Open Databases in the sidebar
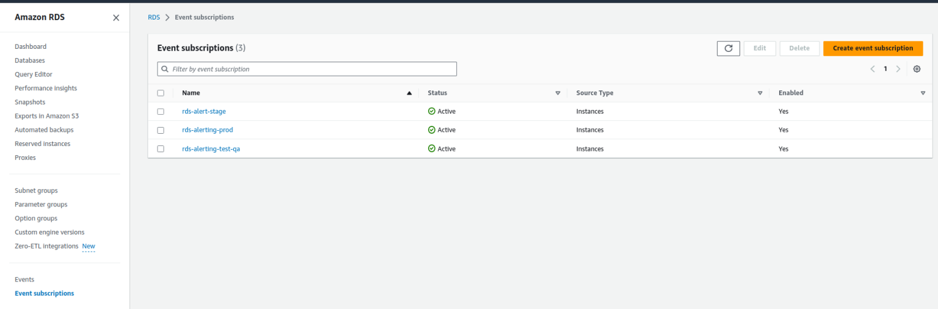This screenshot has height=309, width=938. (30, 60)
